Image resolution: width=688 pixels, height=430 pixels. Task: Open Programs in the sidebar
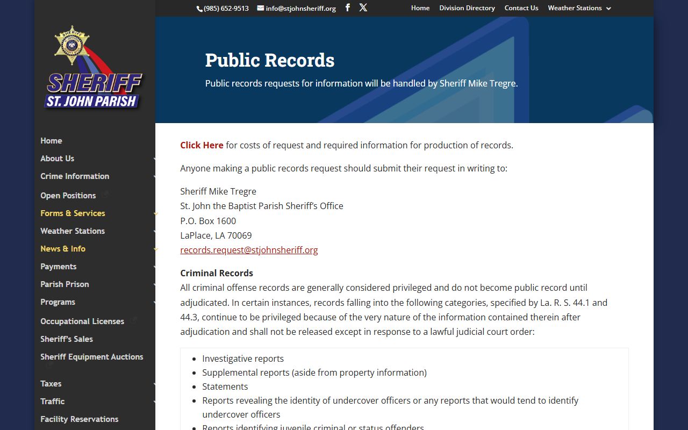tap(58, 302)
